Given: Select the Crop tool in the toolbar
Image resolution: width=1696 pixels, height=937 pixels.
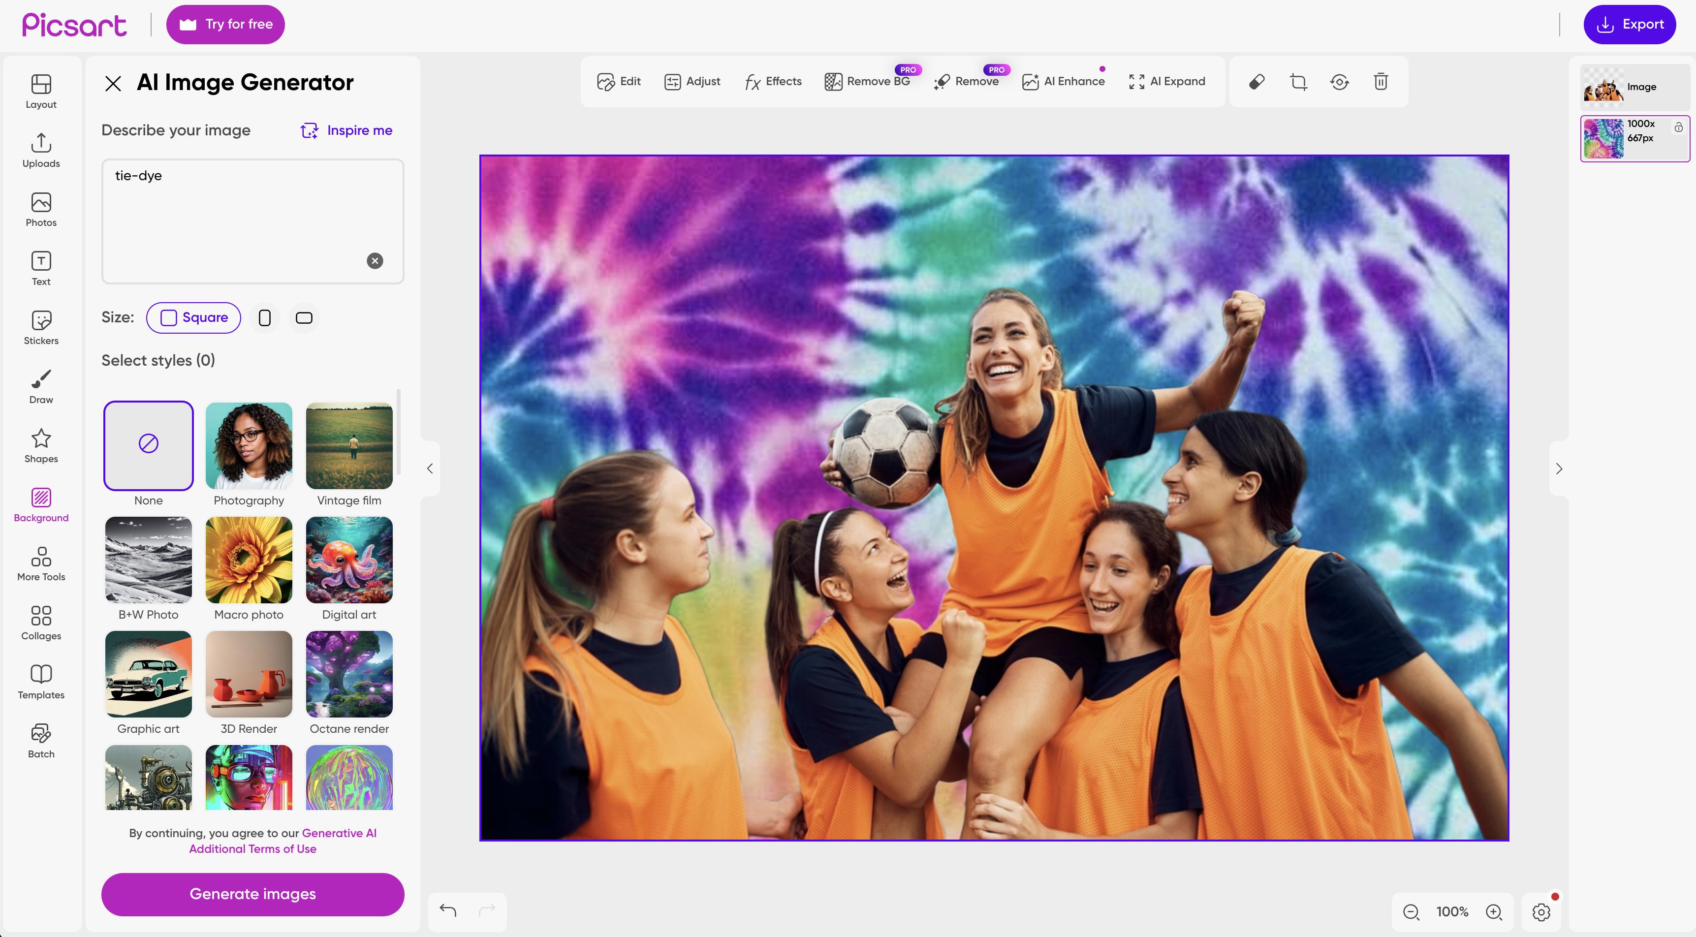Looking at the screenshot, I should [1298, 82].
